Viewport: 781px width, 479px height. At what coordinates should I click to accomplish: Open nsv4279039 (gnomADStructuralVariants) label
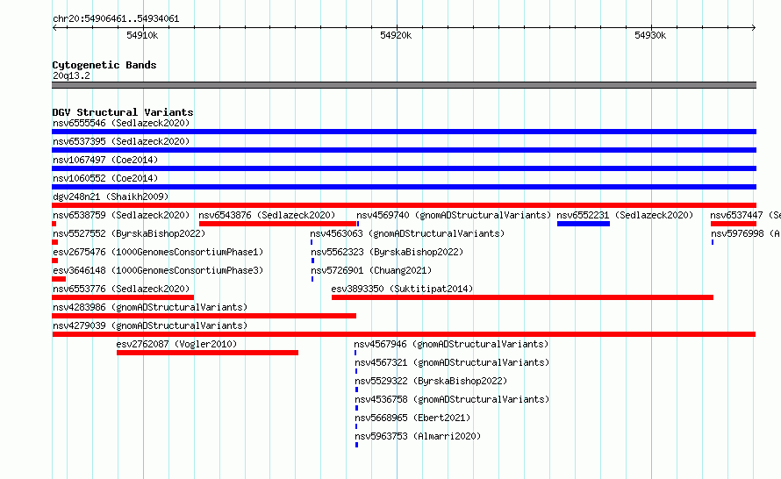coord(150,325)
